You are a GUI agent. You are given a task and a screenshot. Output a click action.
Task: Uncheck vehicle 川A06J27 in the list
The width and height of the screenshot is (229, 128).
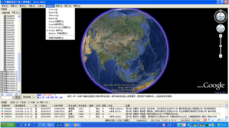pyautogui.click(x=5, y=16)
